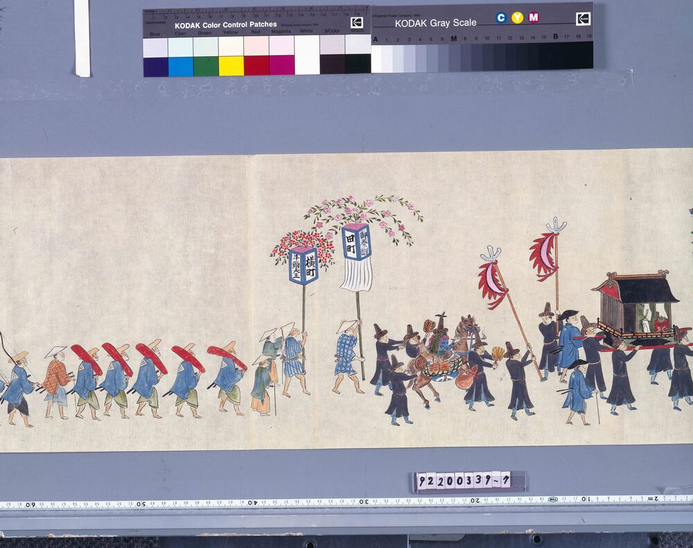Click the magenta circle letter M
This screenshot has width=693, height=548.
[534, 17]
